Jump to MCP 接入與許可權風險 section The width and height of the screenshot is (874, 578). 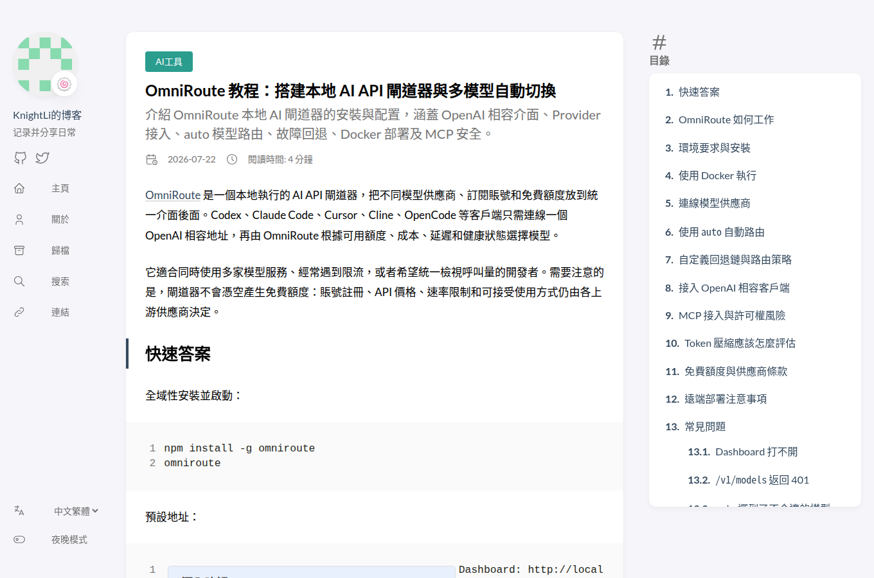tap(732, 315)
